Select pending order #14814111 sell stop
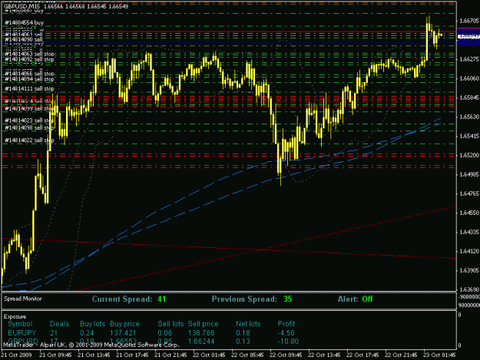Image resolution: width=480 pixels, height=360 pixels. pos(29,89)
